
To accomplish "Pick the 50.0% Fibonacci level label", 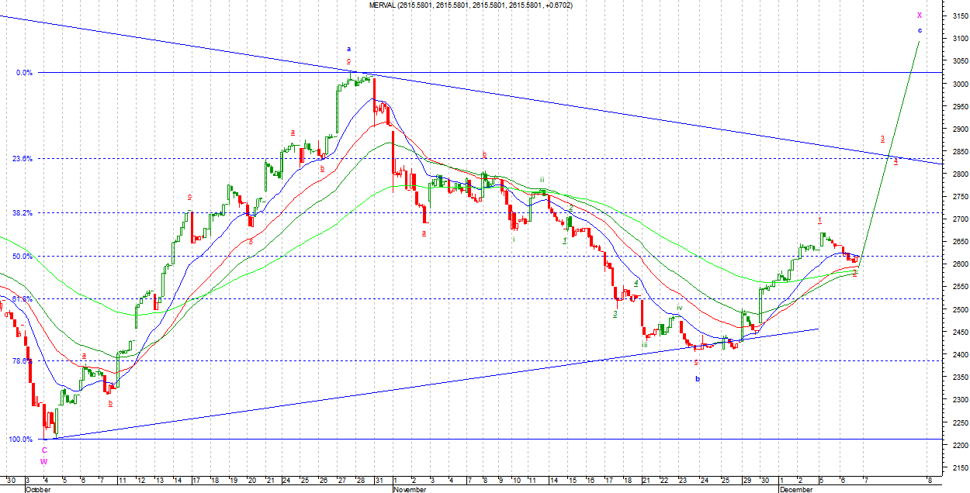I will [23, 256].
